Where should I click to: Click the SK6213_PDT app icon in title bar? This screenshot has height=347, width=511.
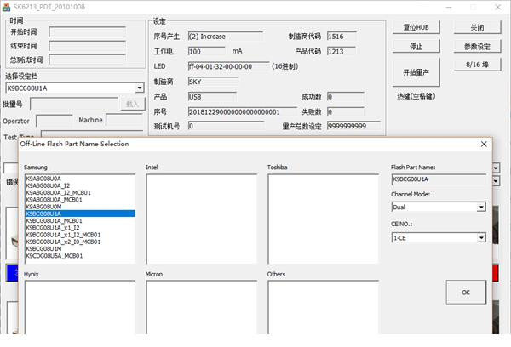pos(6,7)
